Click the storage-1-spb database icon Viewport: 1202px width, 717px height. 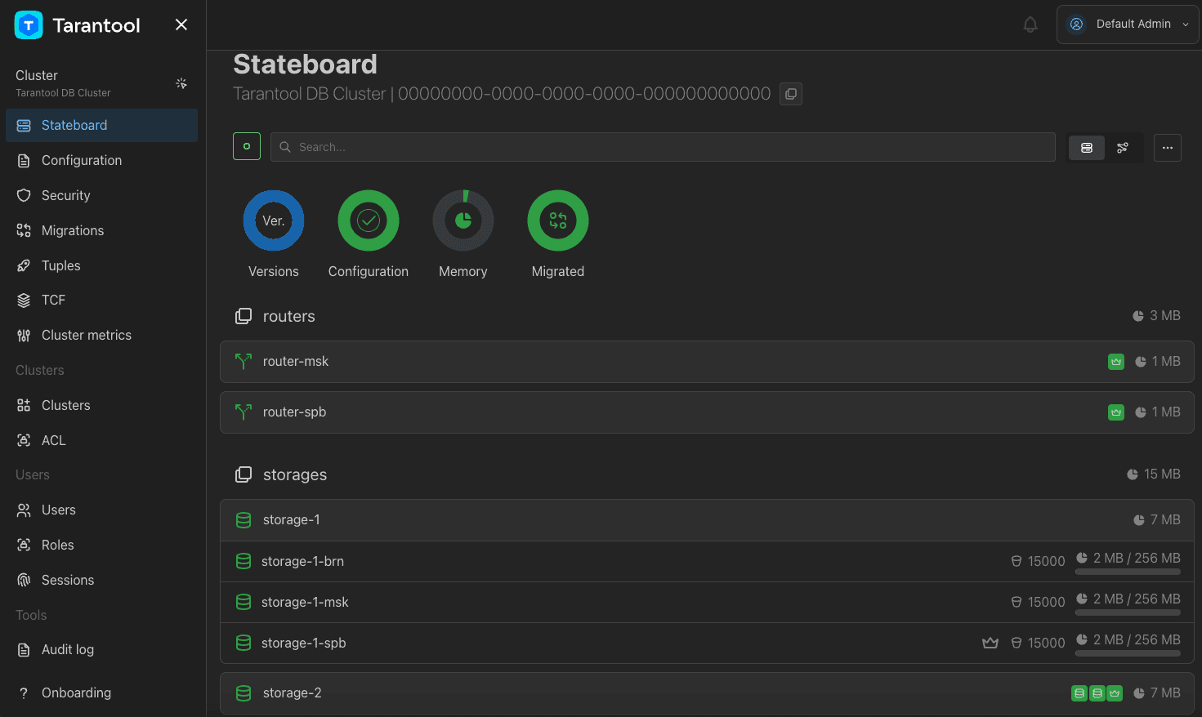coord(244,643)
